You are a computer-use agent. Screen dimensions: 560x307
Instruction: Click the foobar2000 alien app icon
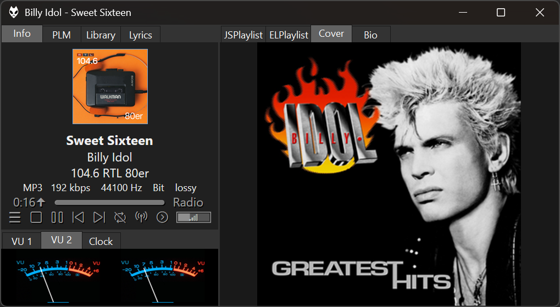[x=14, y=13]
